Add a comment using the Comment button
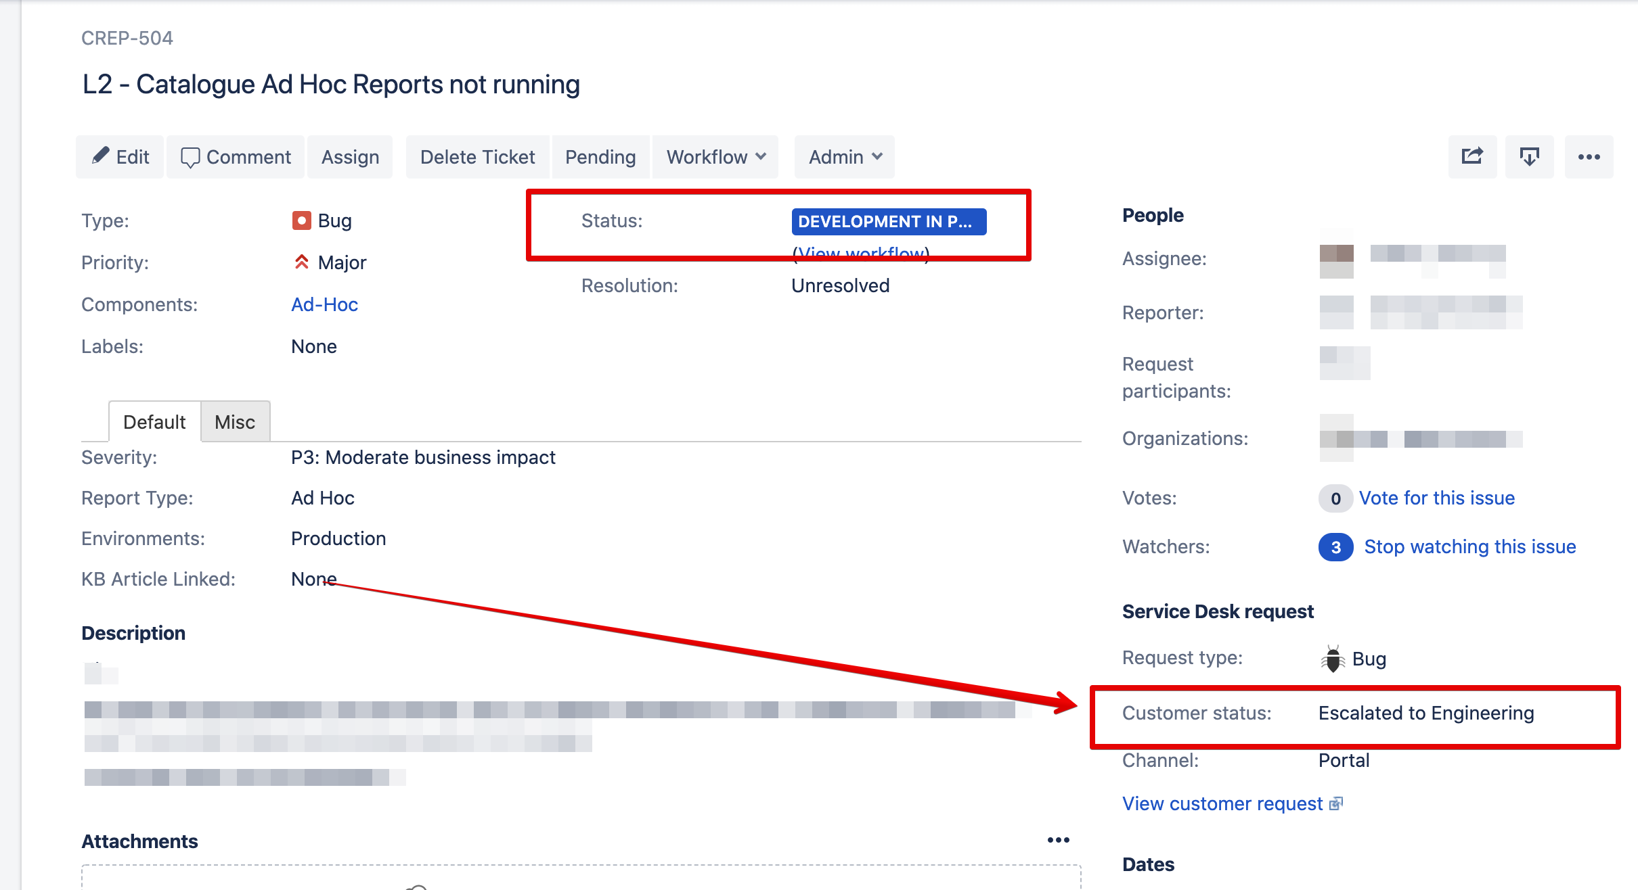This screenshot has height=890, width=1638. (236, 157)
